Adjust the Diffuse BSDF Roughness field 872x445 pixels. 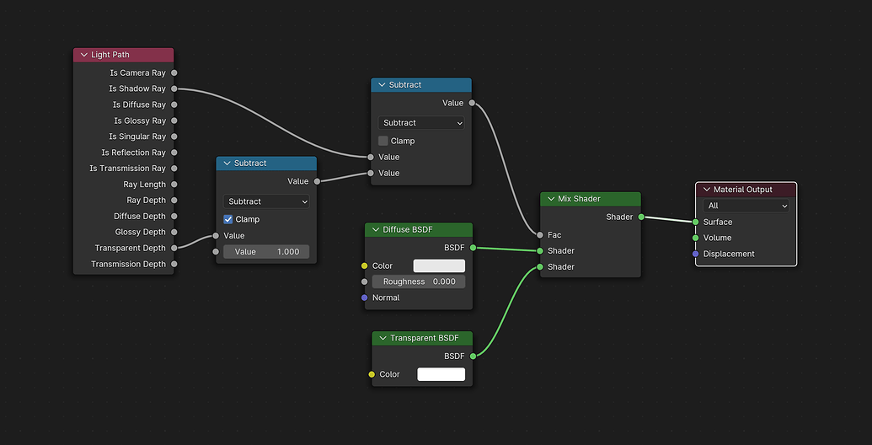[x=419, y=281]
